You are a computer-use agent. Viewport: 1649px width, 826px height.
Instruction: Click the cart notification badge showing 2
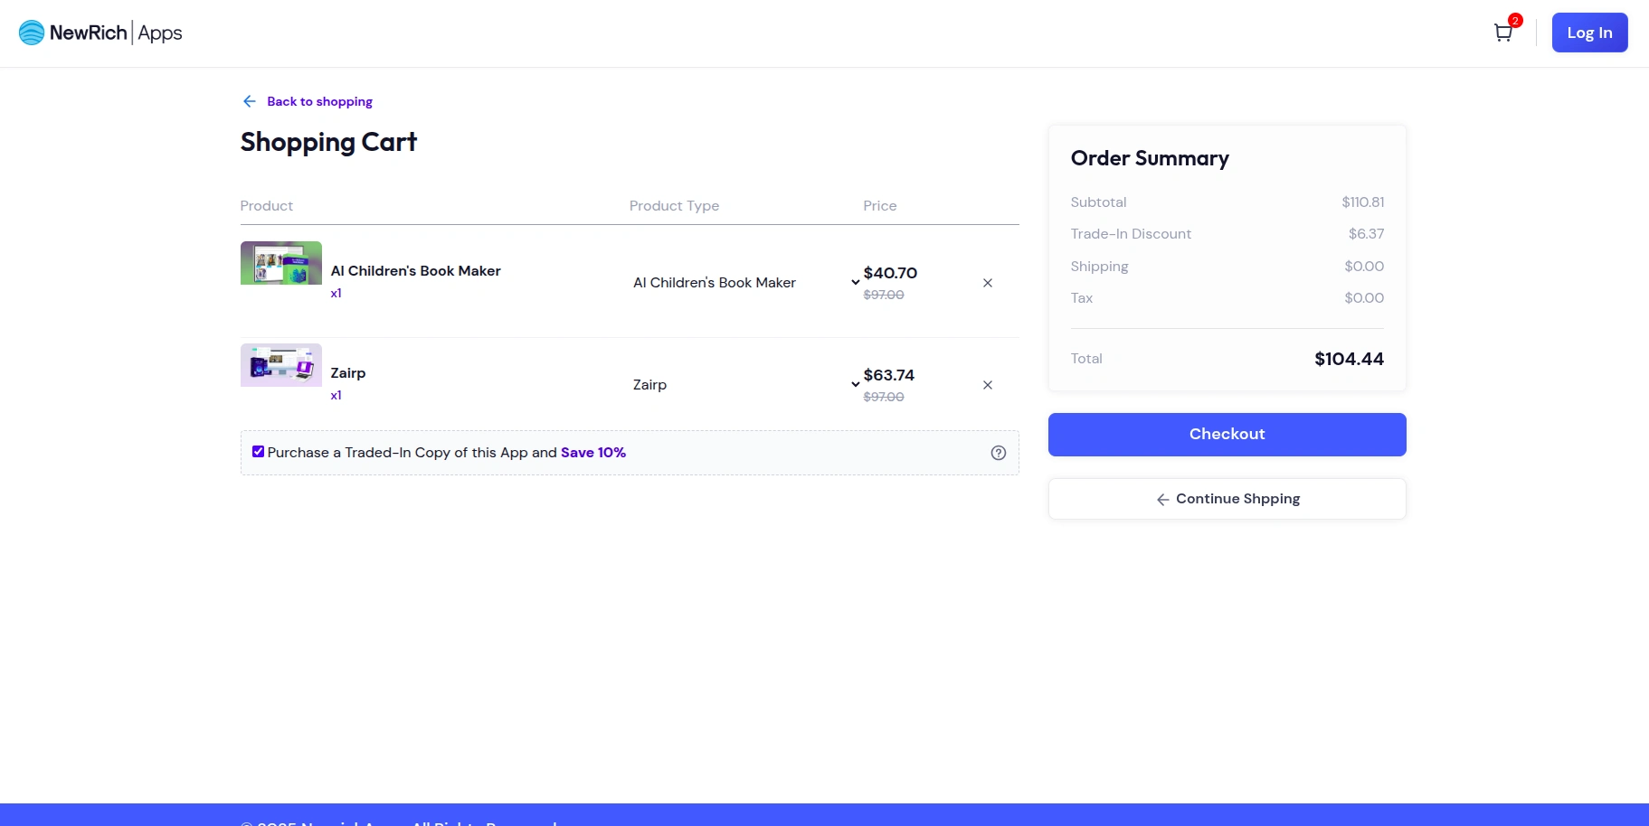tap(1514, 19)
